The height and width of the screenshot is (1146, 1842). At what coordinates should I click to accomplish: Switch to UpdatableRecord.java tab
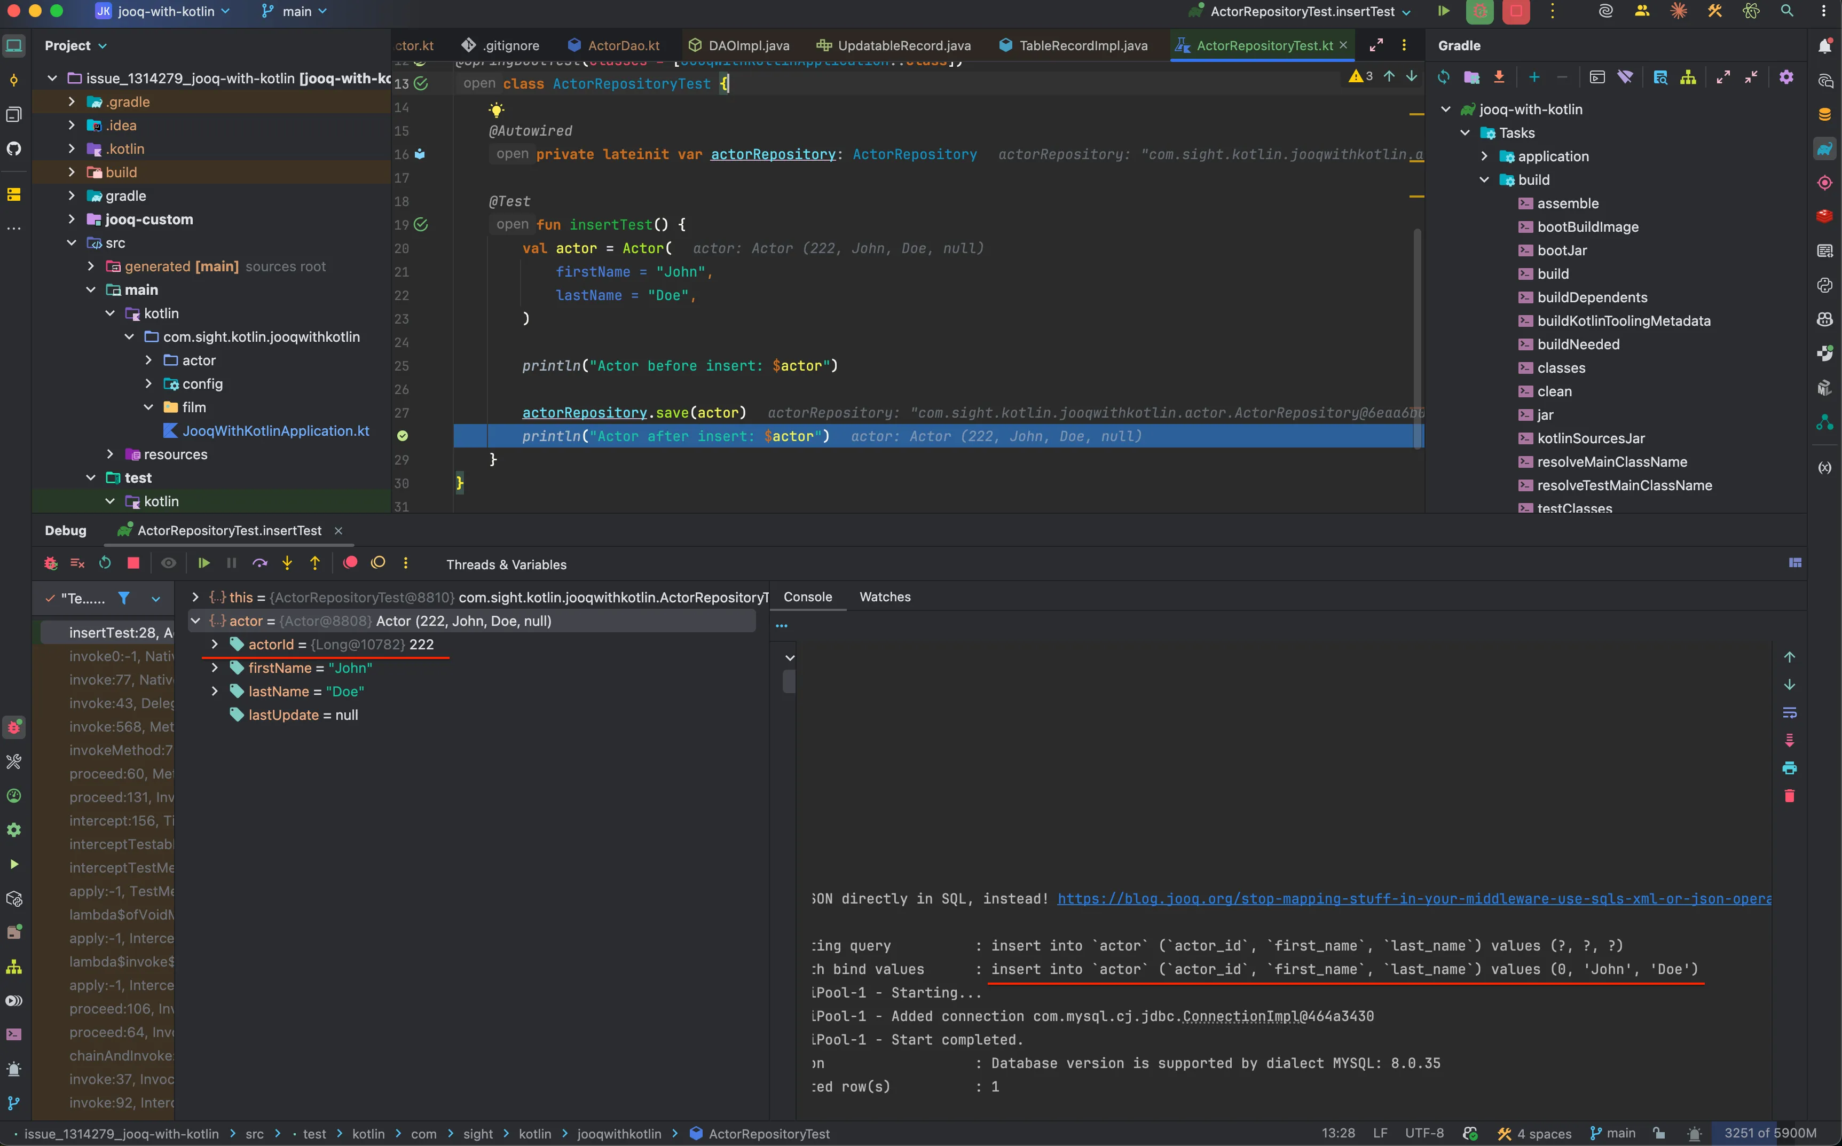[893, 46]
